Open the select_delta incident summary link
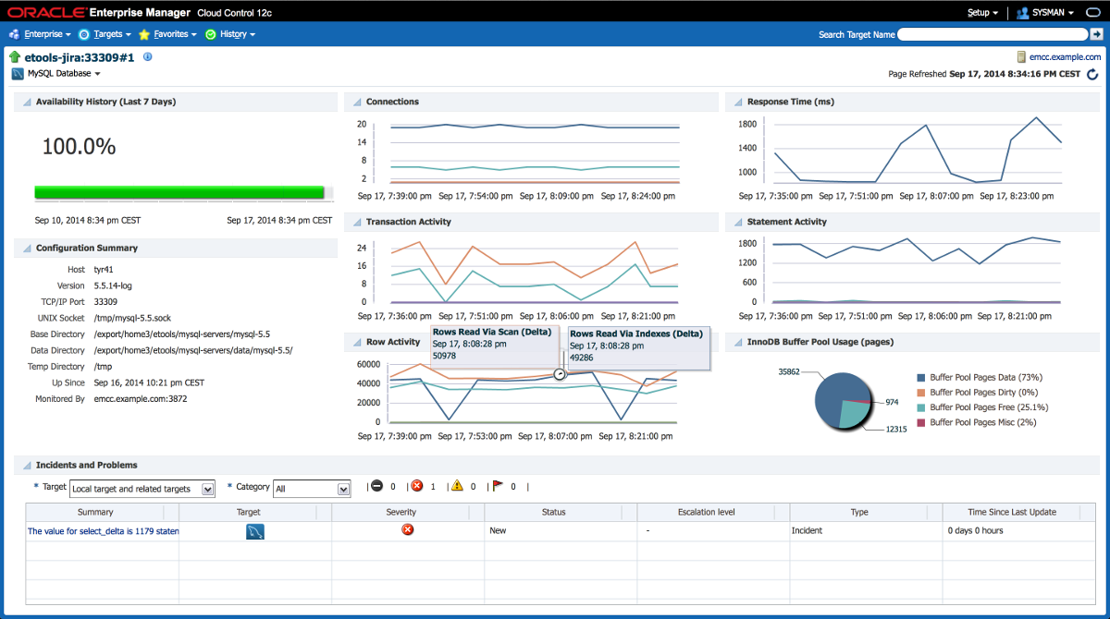 click(x=103, y=531)
